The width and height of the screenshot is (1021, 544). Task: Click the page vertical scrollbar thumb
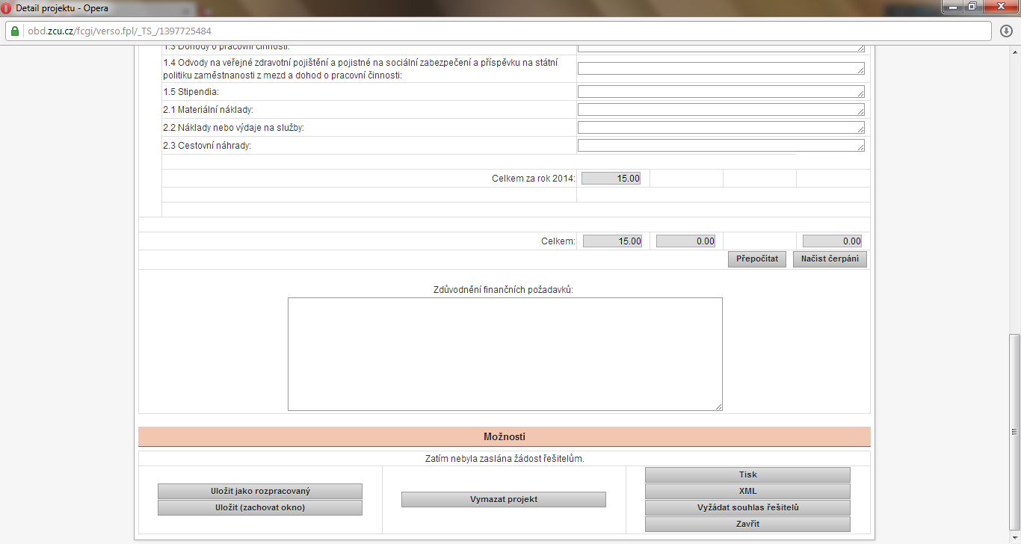[1014, 431]
